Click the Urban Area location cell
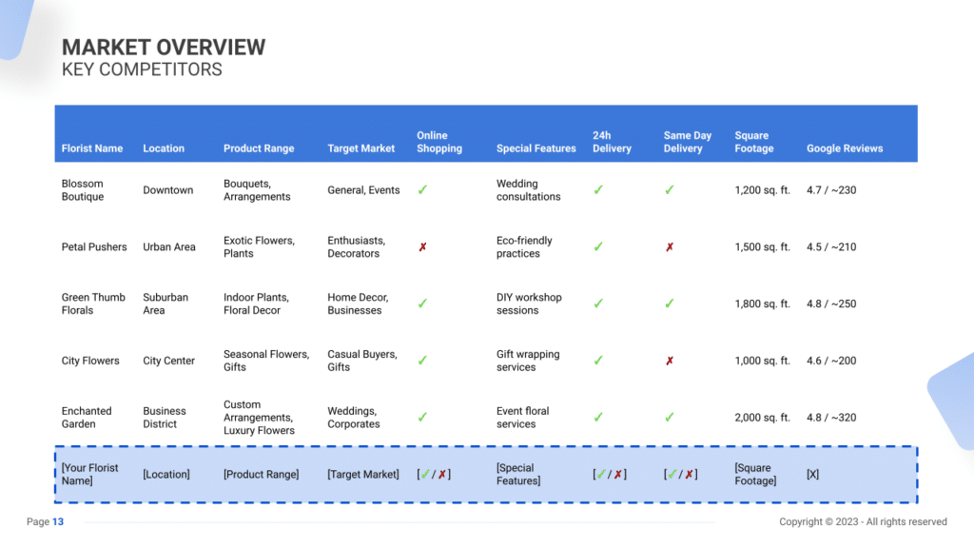The height and width of the screenshot is (548, 974). pos(169,247)
